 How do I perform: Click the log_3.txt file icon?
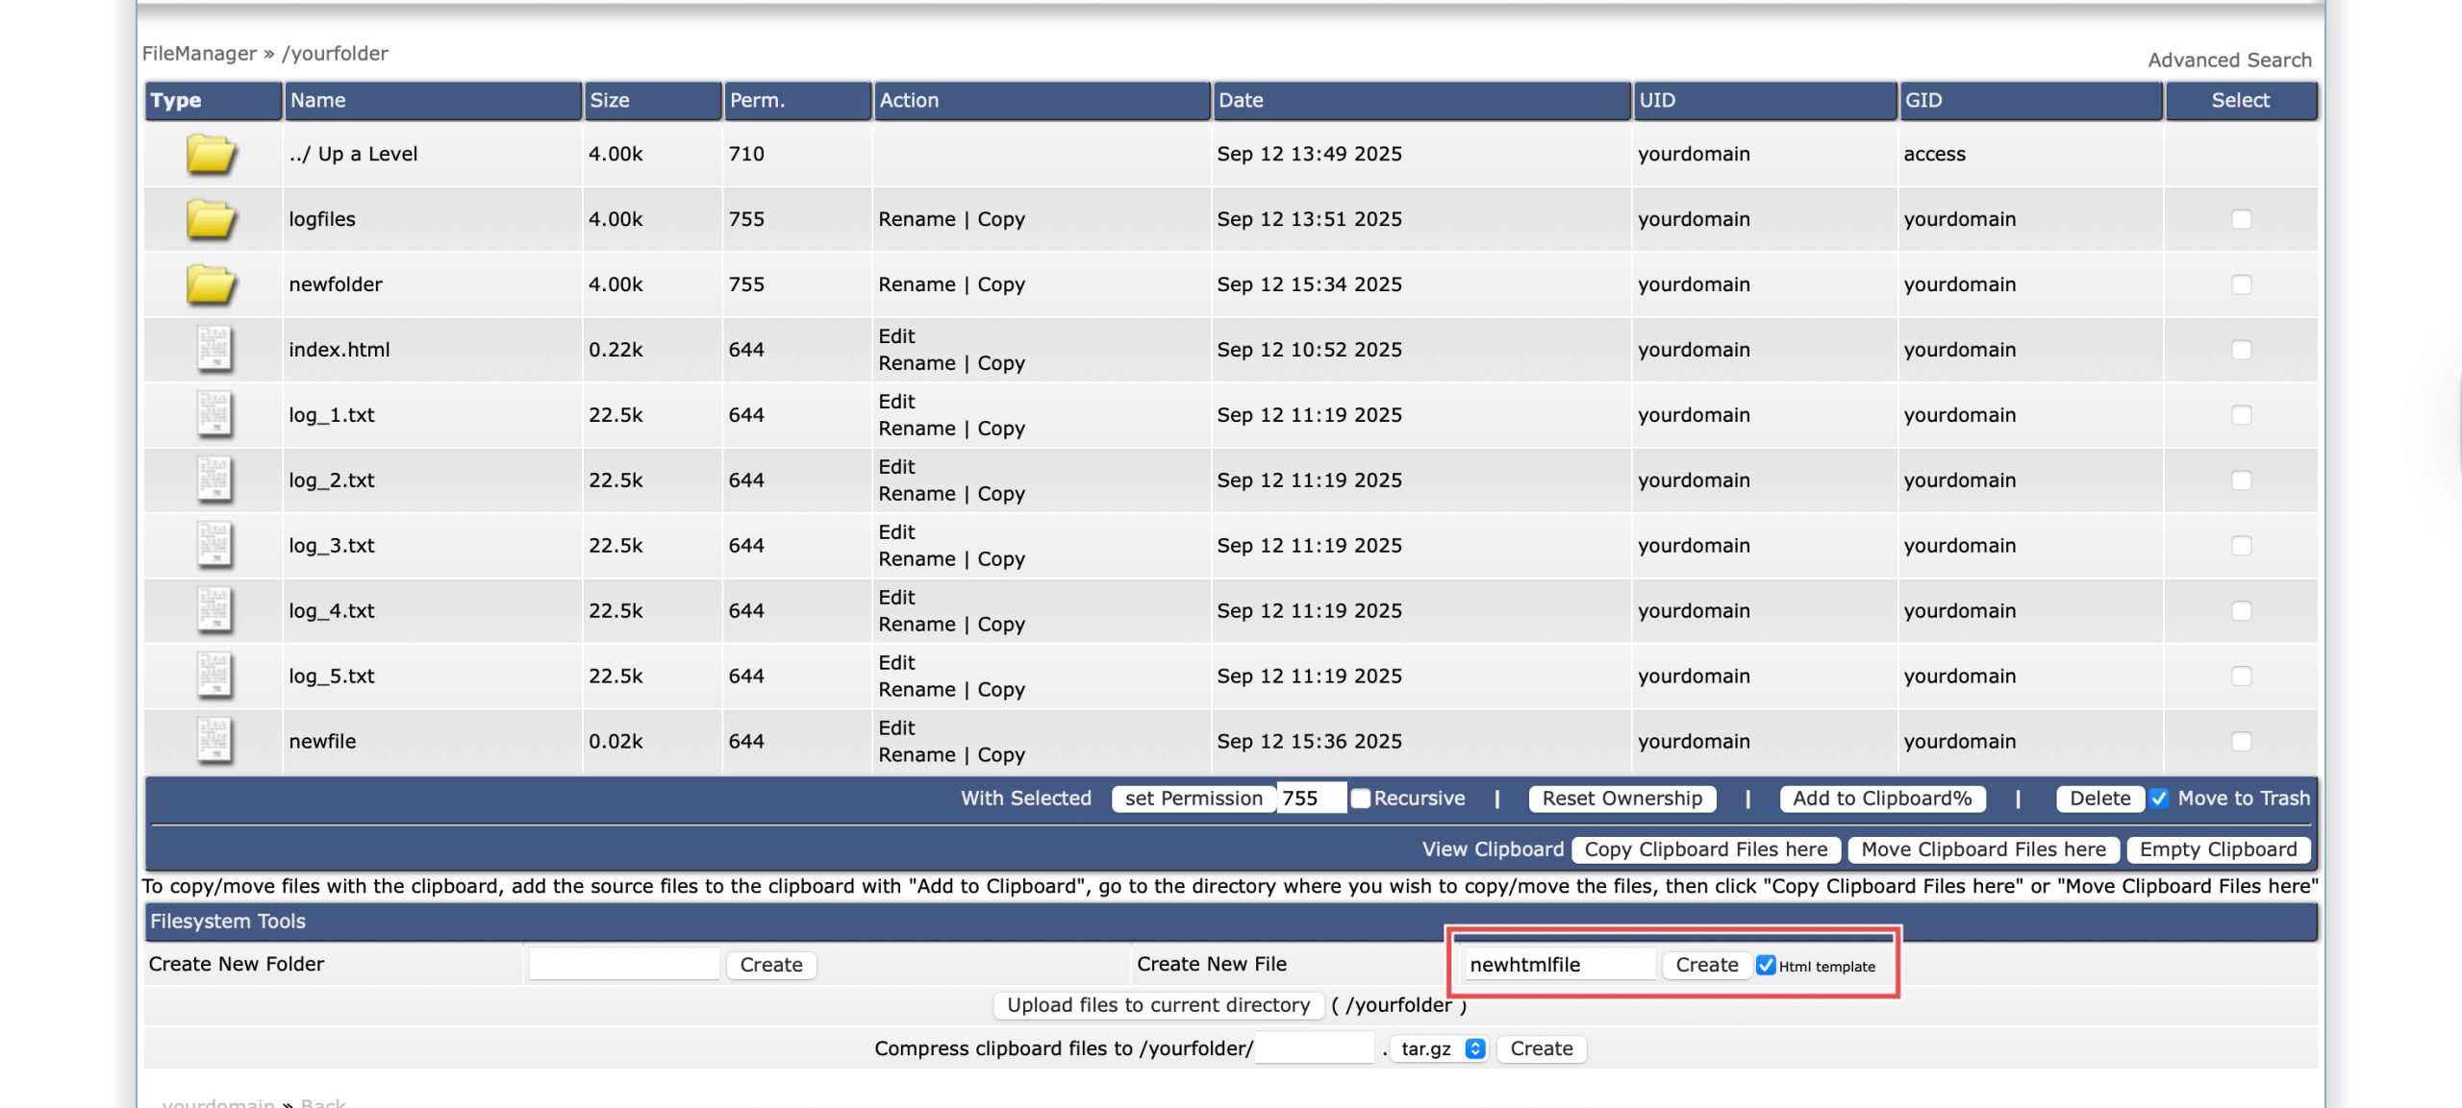[x=214, y=546]
